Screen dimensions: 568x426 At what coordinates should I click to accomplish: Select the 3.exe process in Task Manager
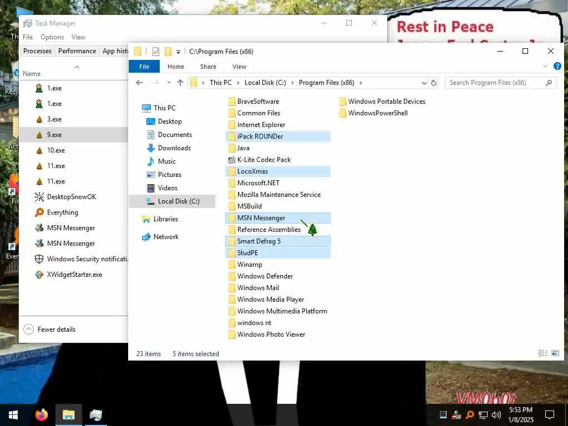(x=74, y=119)
